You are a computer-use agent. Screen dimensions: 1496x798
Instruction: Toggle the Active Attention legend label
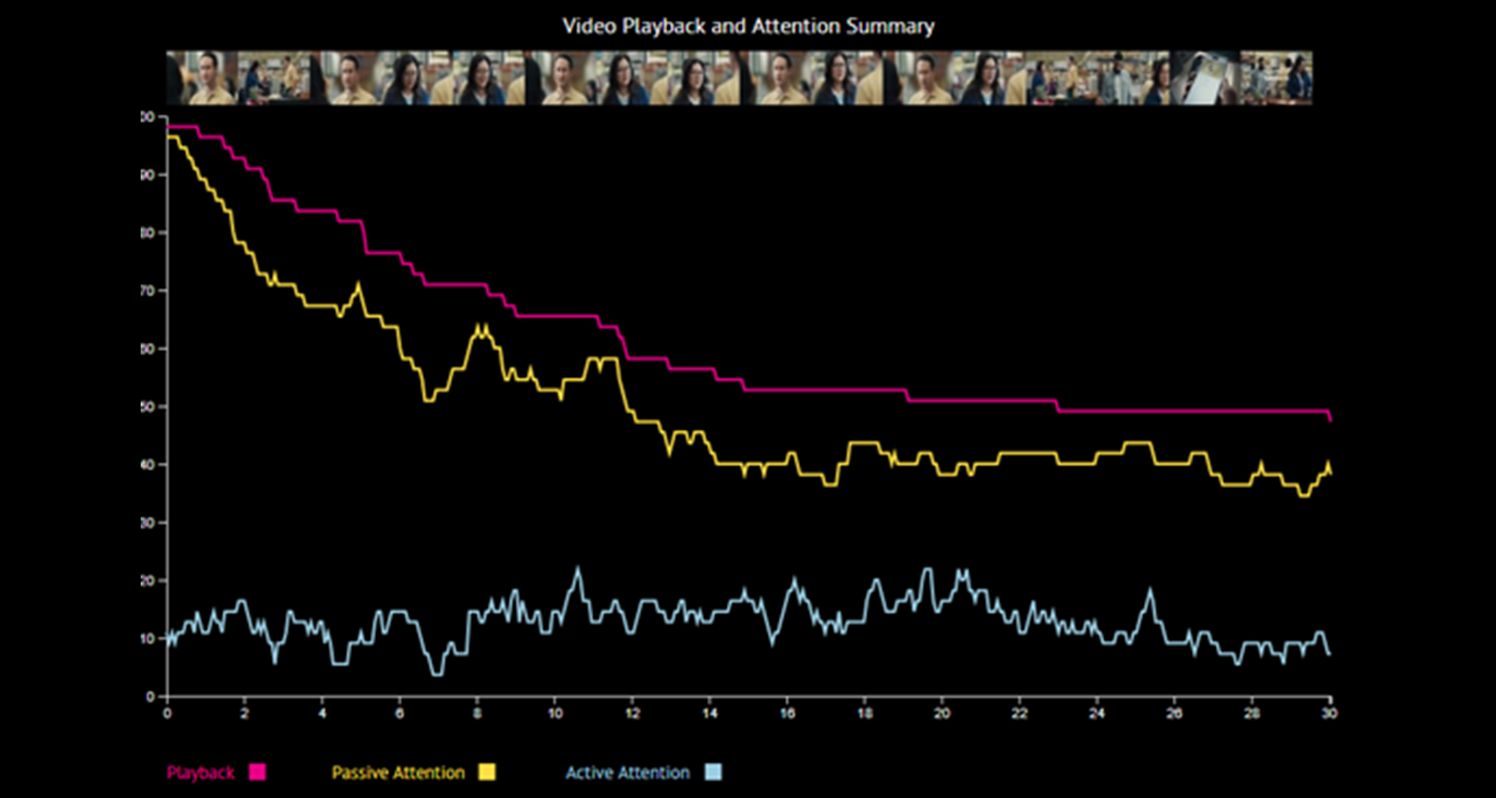[x=627, y=772]
